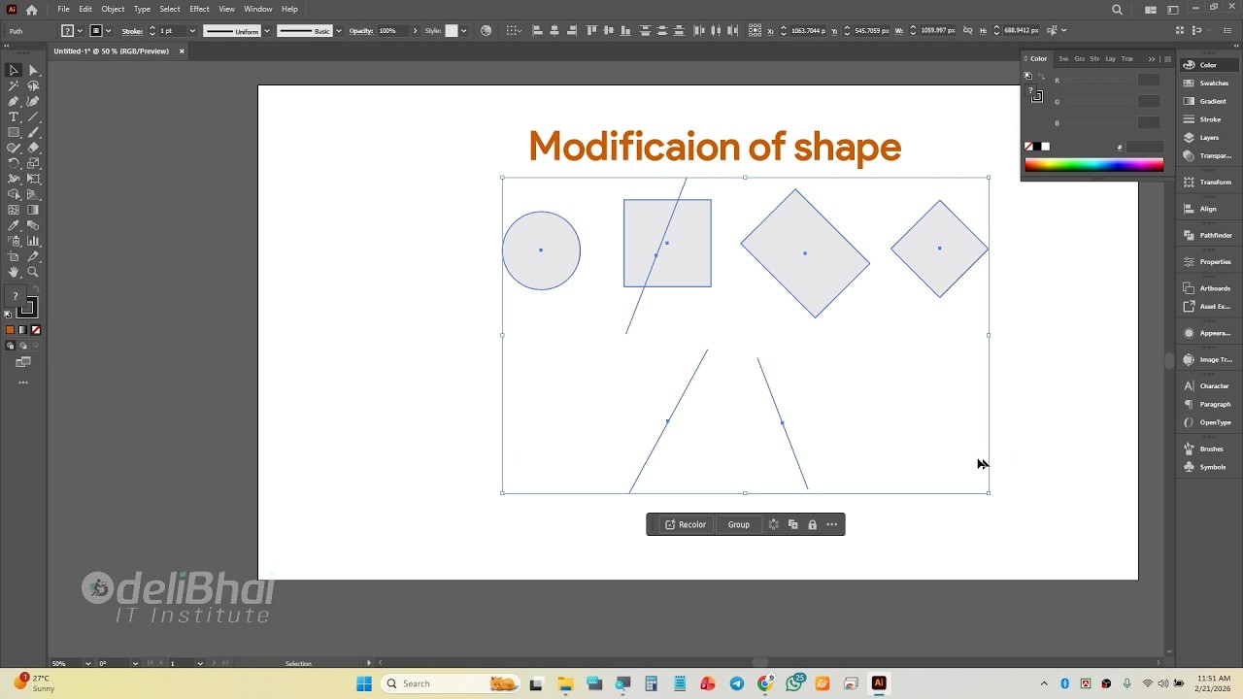Open the Recolor Artwork globe icon
The image size is (1243, 699).
click(x=487, y=31)
